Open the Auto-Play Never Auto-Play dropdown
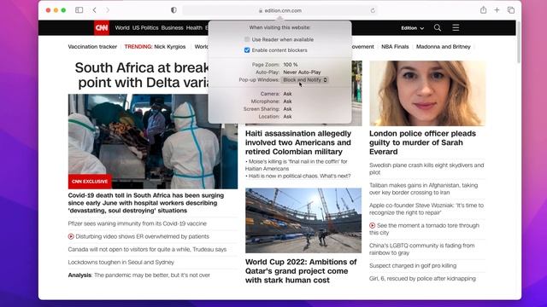The image size is (547, 307). pos(302,72)
